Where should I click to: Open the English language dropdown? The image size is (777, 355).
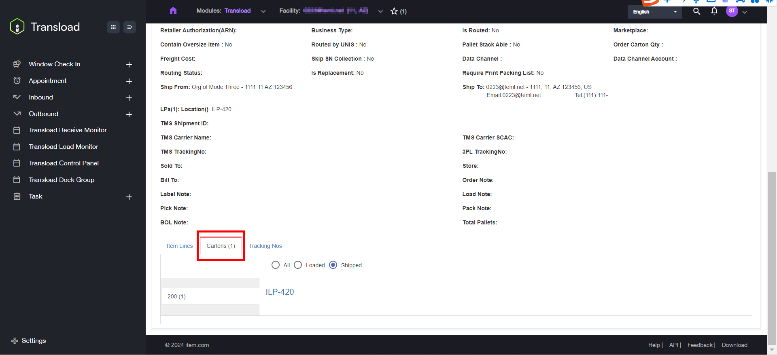point(654,12)
